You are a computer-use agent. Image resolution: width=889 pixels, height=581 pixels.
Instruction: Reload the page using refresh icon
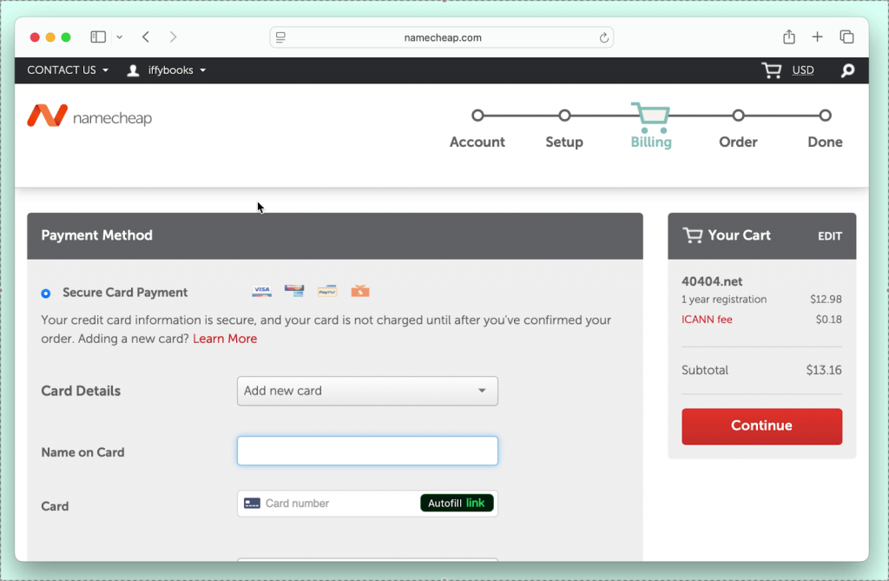point(604,38)
